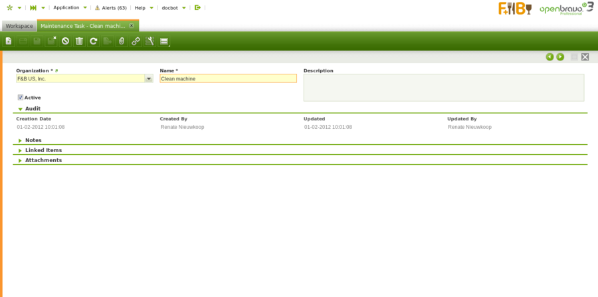Screen dimensions: 598x297
Task: Go to the previous record arrow
Action: click(549, 57)
